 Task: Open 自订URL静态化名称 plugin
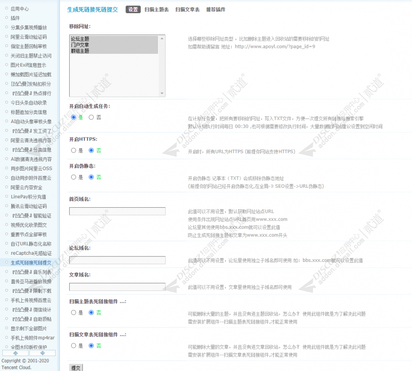tap(31, 244)
